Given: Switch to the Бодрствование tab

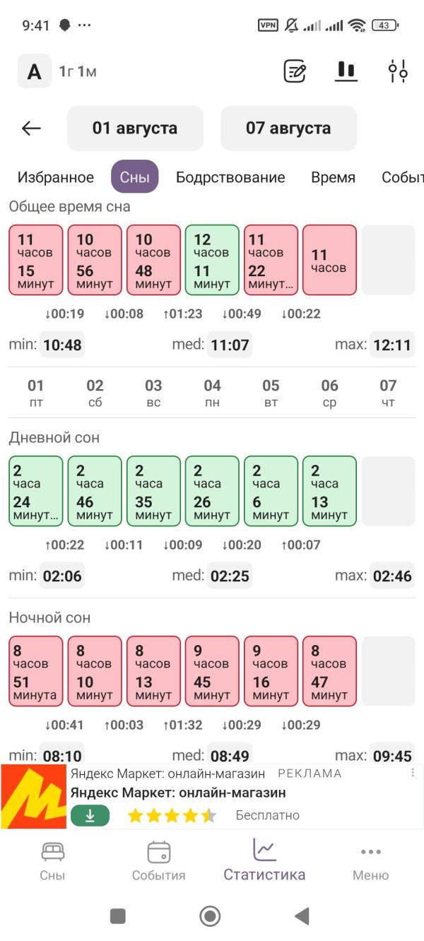Looking at the screenshot, I should (230, 177).
